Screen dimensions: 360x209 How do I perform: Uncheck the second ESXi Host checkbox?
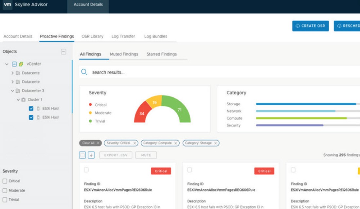coord(31,117)
